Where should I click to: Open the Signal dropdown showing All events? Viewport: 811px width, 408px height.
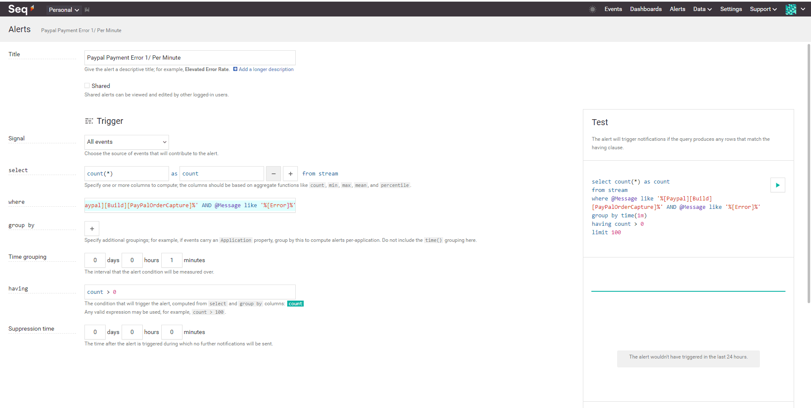click(126, 142)
